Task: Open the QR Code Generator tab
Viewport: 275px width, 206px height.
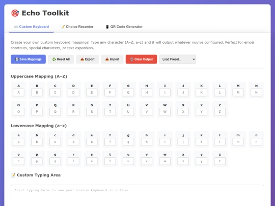Action: point(124,27)
